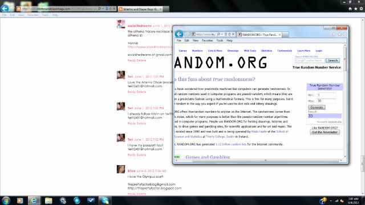Open the Favorites star in the background browser

(x=356, y=9)
